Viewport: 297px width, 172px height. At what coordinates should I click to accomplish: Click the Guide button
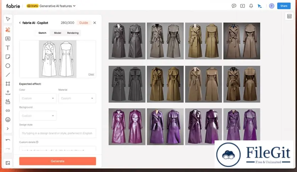pos(83,23)
